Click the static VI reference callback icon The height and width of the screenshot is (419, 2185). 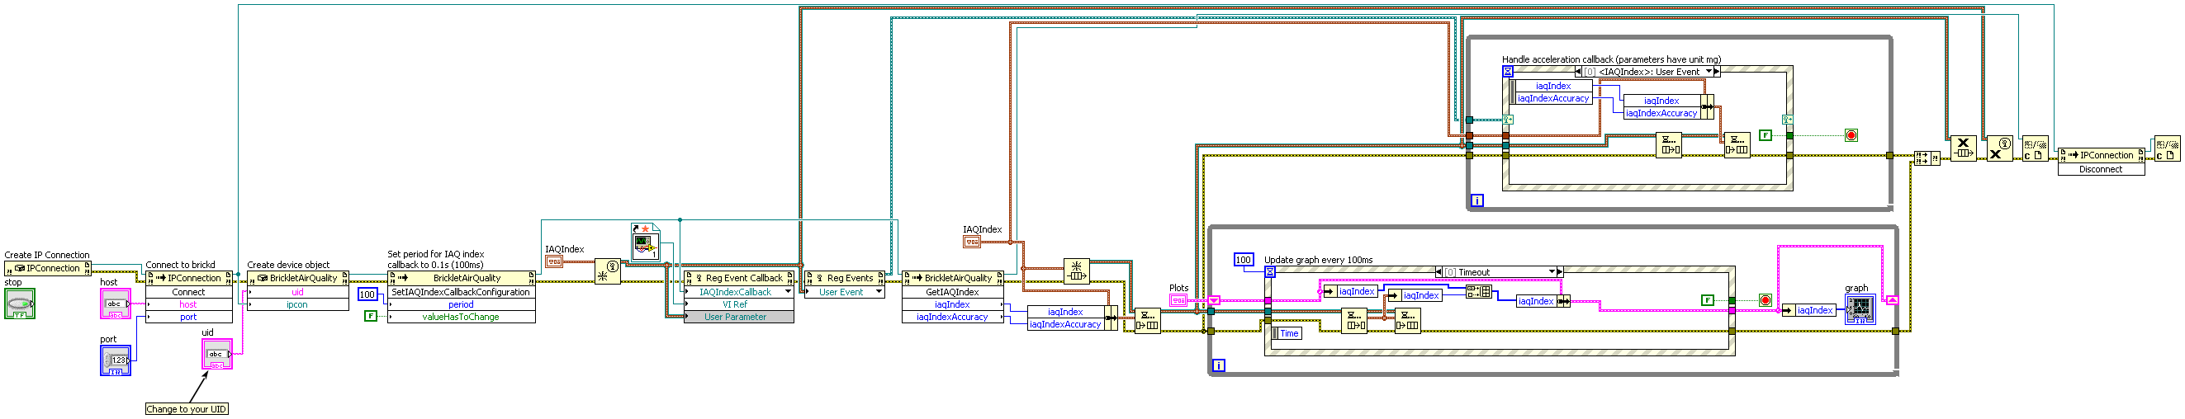[646, 242]
